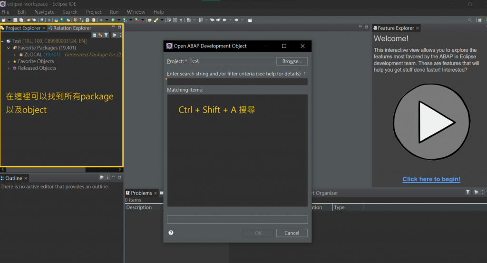Click the Cancel button in dialog
This screenshot has width=487, height=263.
[292, 233]
